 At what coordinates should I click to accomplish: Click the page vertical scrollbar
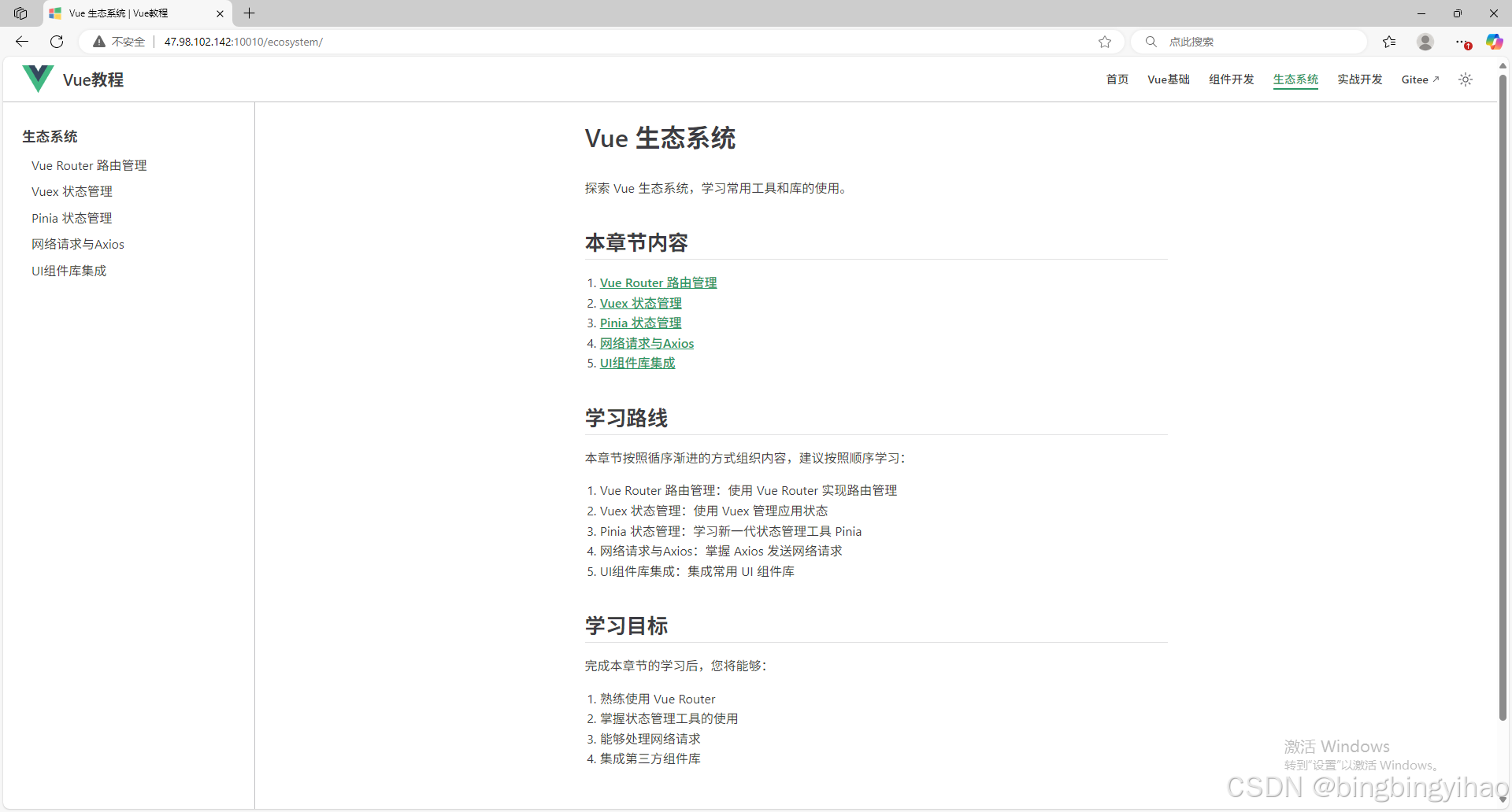(x=1503, y=397)
